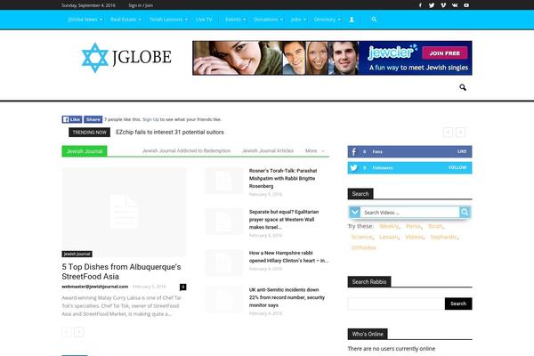This screenshot has height=356, width=534.
Task: Open the Vimeo icon in top bar
Action: [x=443, y=5]
